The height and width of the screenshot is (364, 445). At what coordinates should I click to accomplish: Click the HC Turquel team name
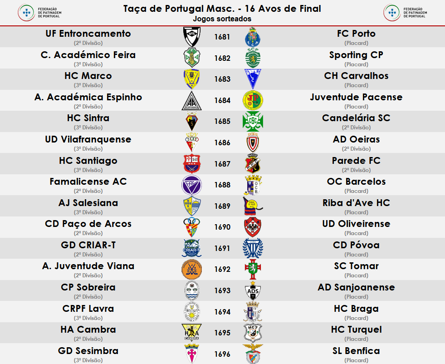point(356,330)
